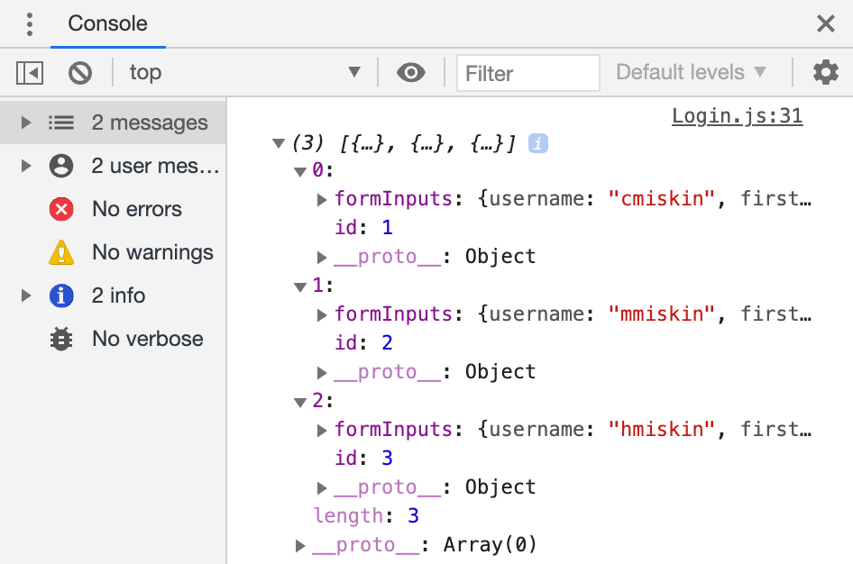Clear the console with the clear icon
Screen dimensions: 853x564
tap(79, 72)
